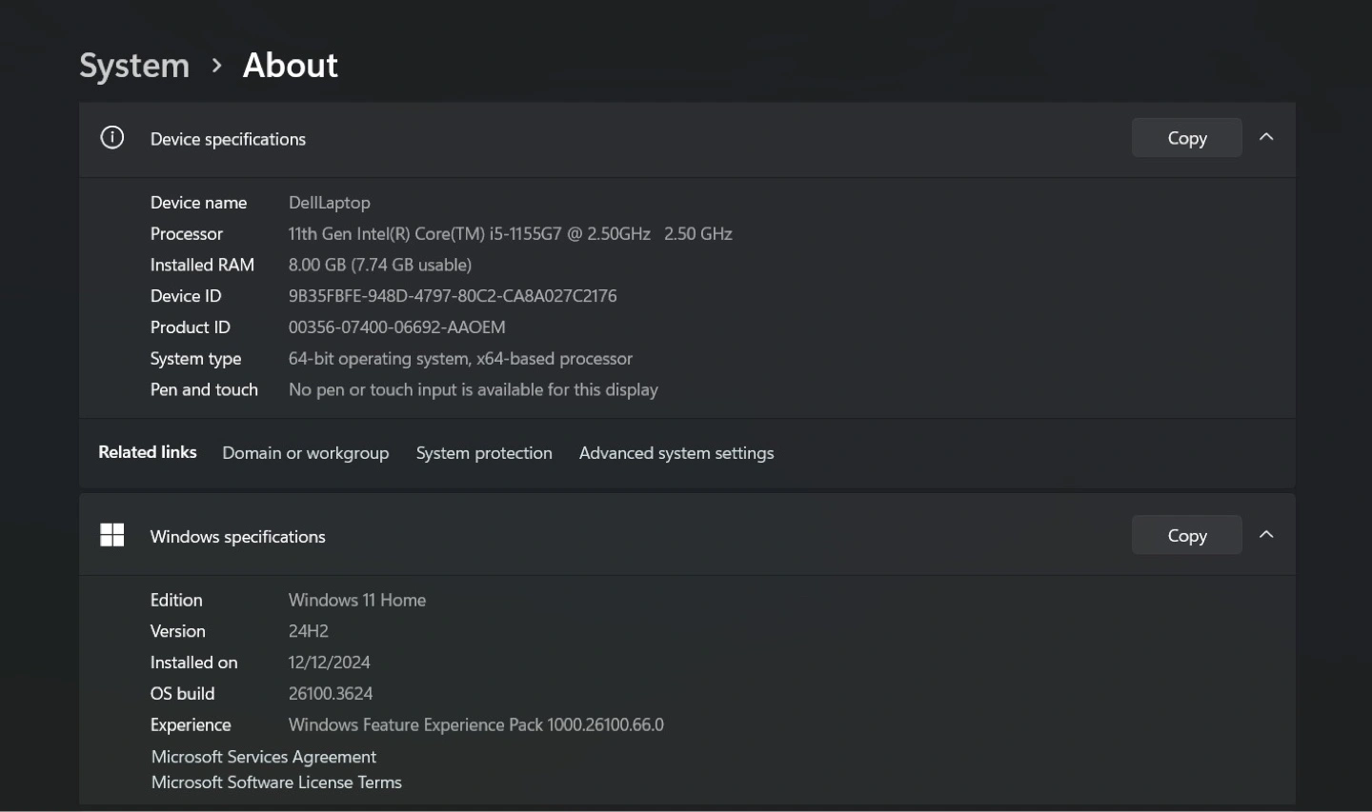Copy the Windows specifications
The height and width of the screenshot is (812, 1372).
tap(1186, 536)
